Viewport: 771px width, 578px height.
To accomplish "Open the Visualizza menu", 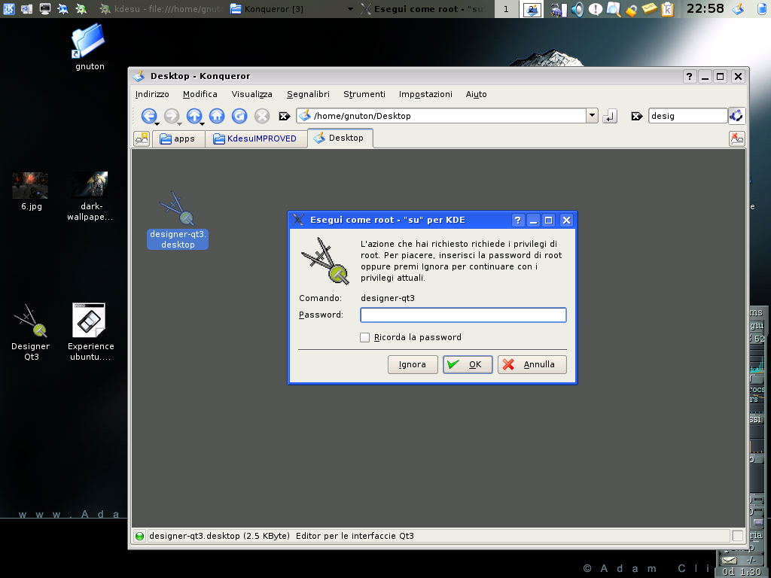I will tap(251, 94).
